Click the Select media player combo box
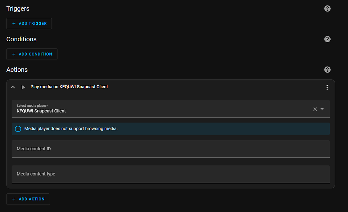The image size is (348, 212). pyautogui.click(x=163, y=109)
